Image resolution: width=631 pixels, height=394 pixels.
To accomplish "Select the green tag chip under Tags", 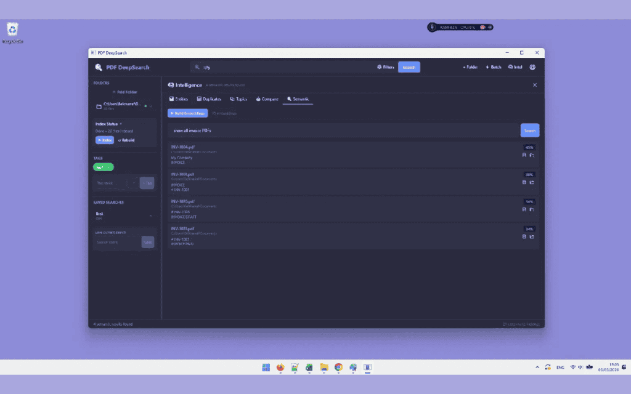I will pos(104,167).
